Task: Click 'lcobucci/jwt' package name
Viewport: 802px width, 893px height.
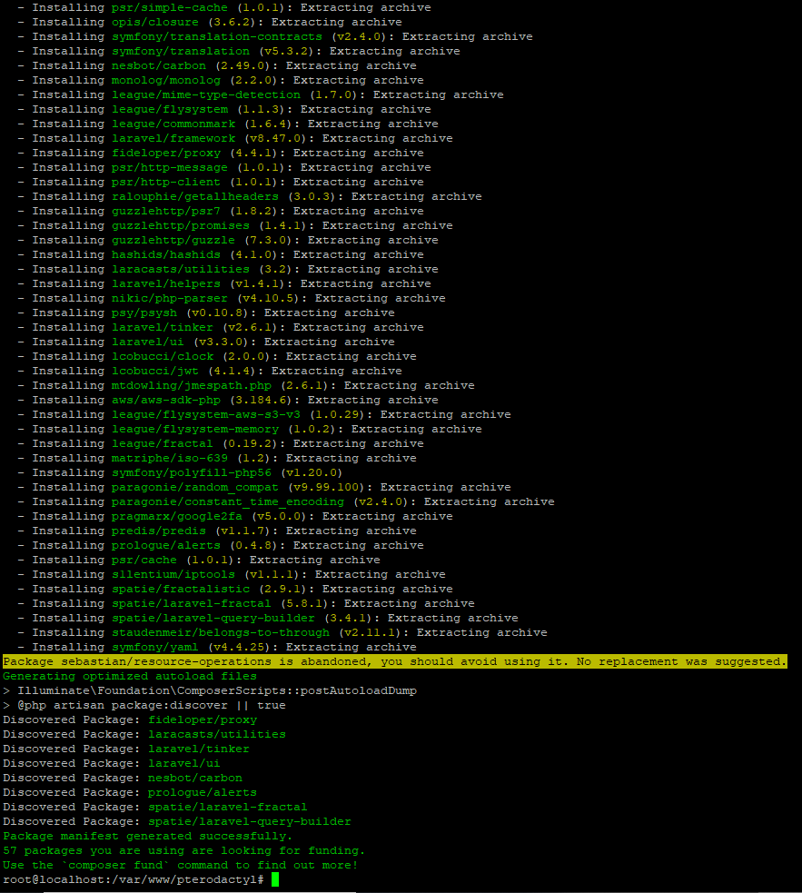Action: point(155,371)
